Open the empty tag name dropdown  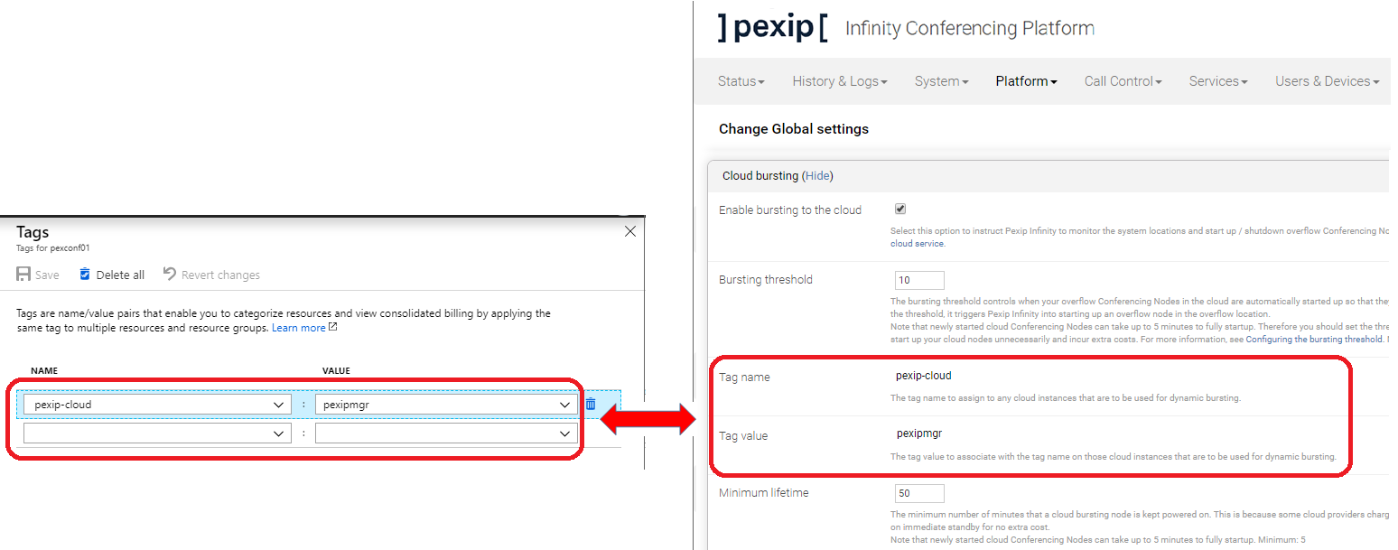click(279, 434)
